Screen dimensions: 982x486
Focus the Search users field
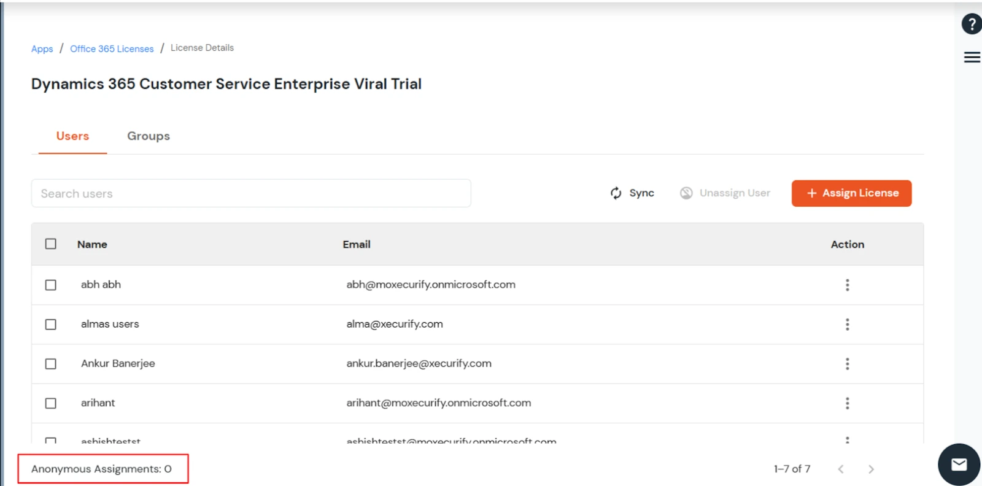[x=251, y=193]
